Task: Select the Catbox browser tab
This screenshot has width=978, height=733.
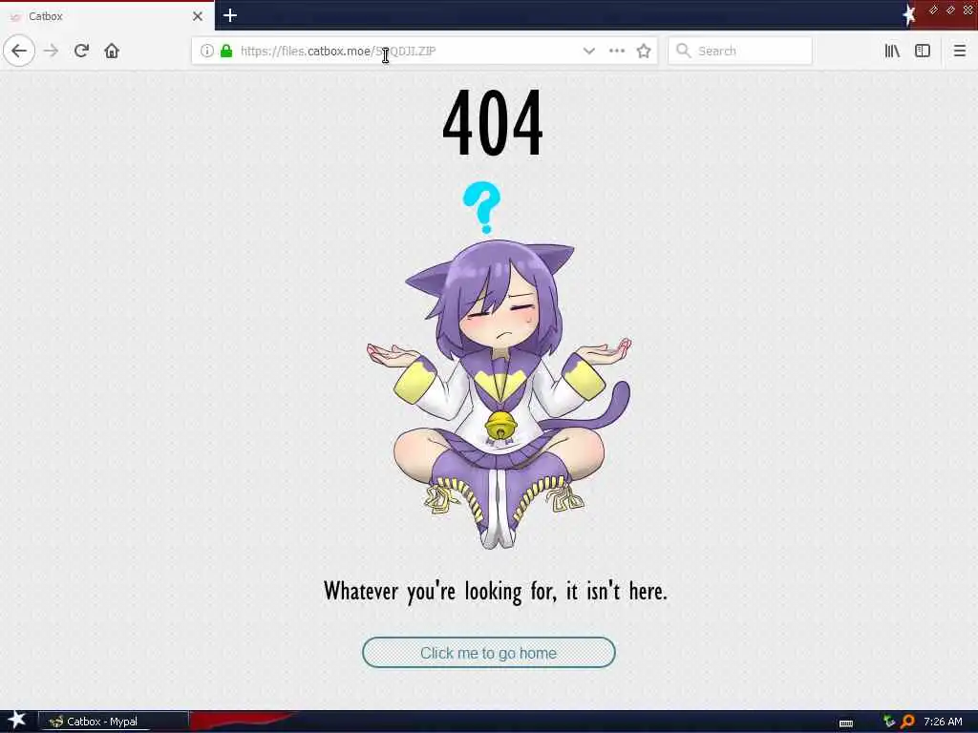Action: coord(107,16)
